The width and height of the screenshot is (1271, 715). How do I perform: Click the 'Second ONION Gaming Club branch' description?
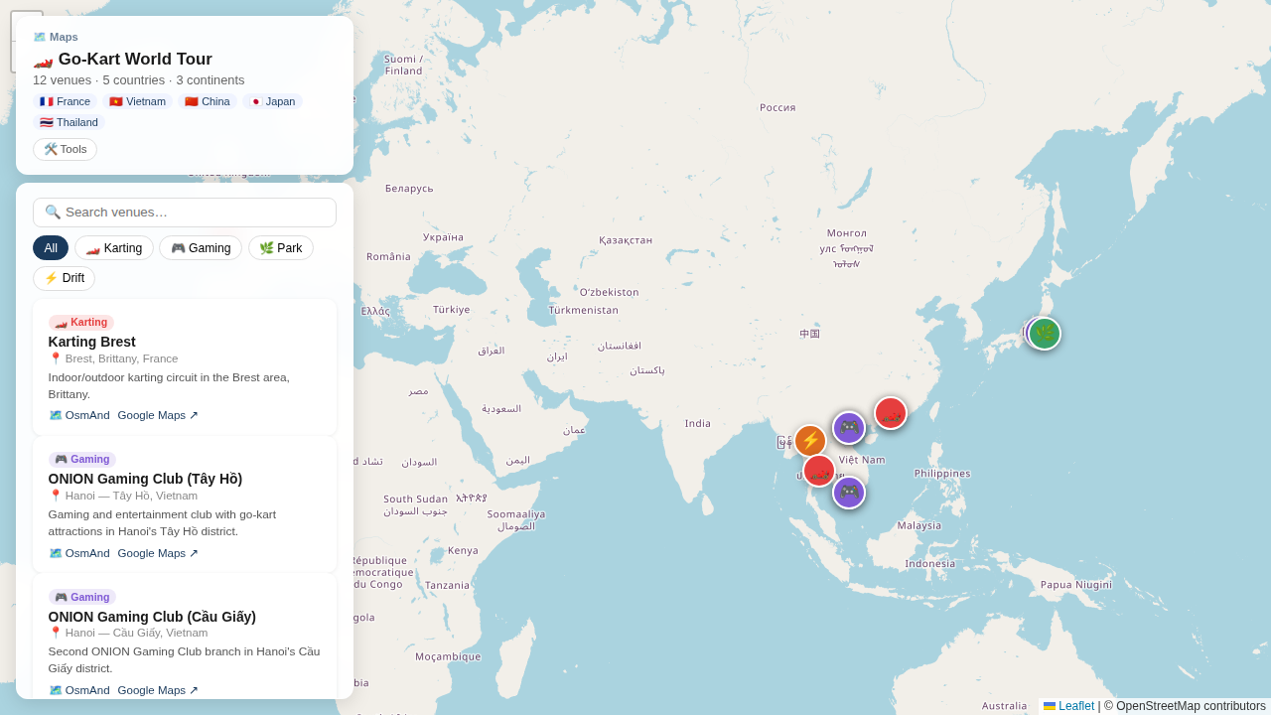point(184,659)
